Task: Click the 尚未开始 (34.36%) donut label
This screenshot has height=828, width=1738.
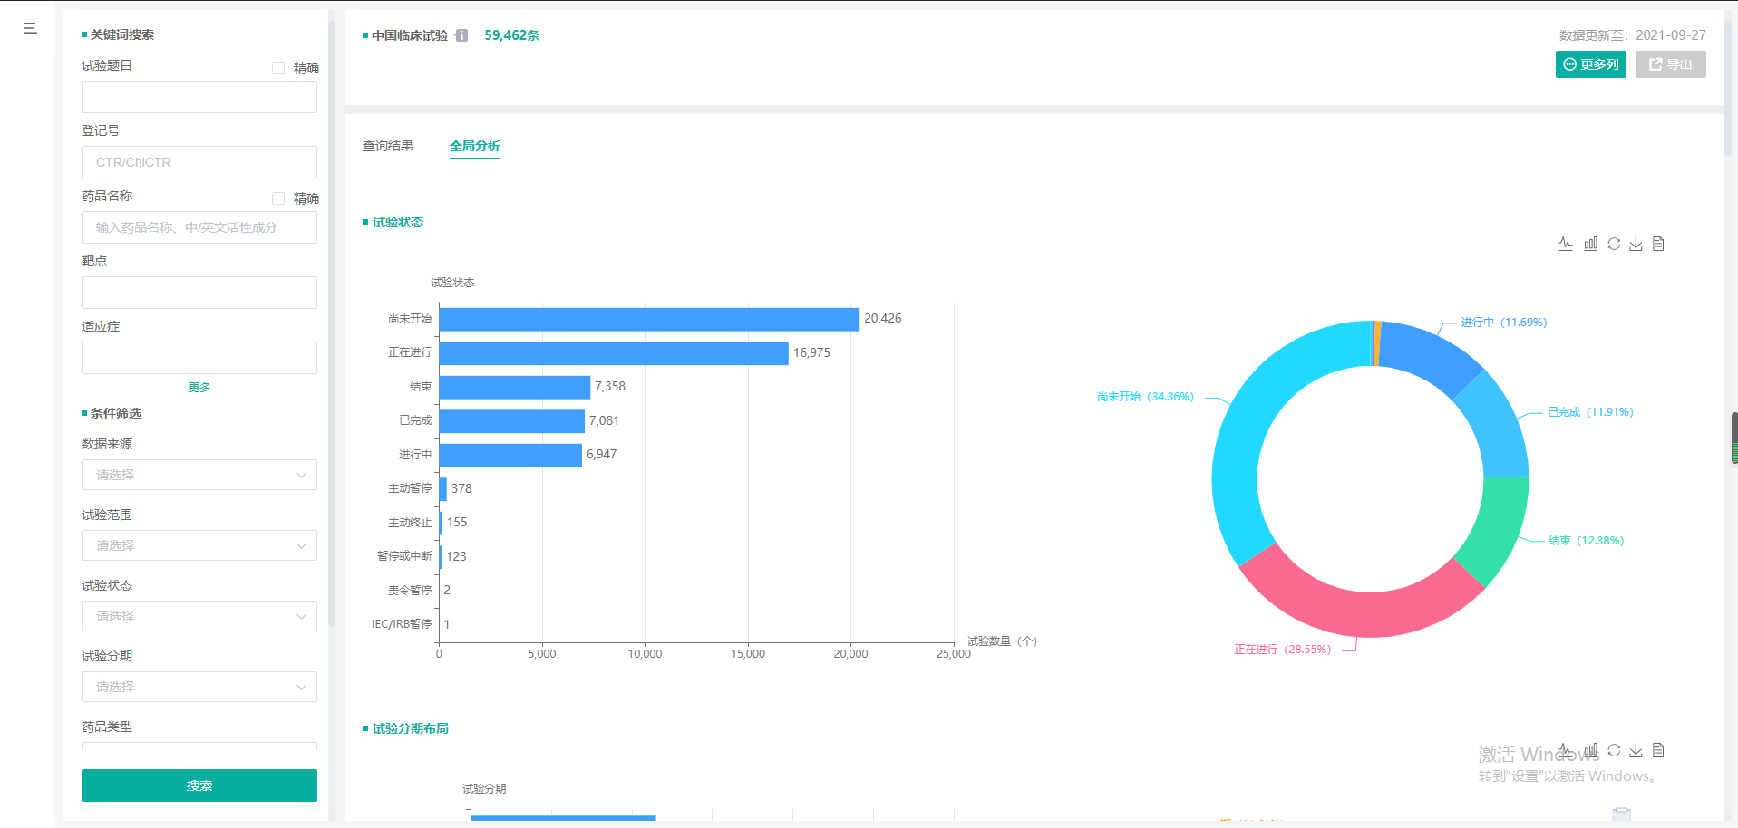Action: (x=1145, y=397)
